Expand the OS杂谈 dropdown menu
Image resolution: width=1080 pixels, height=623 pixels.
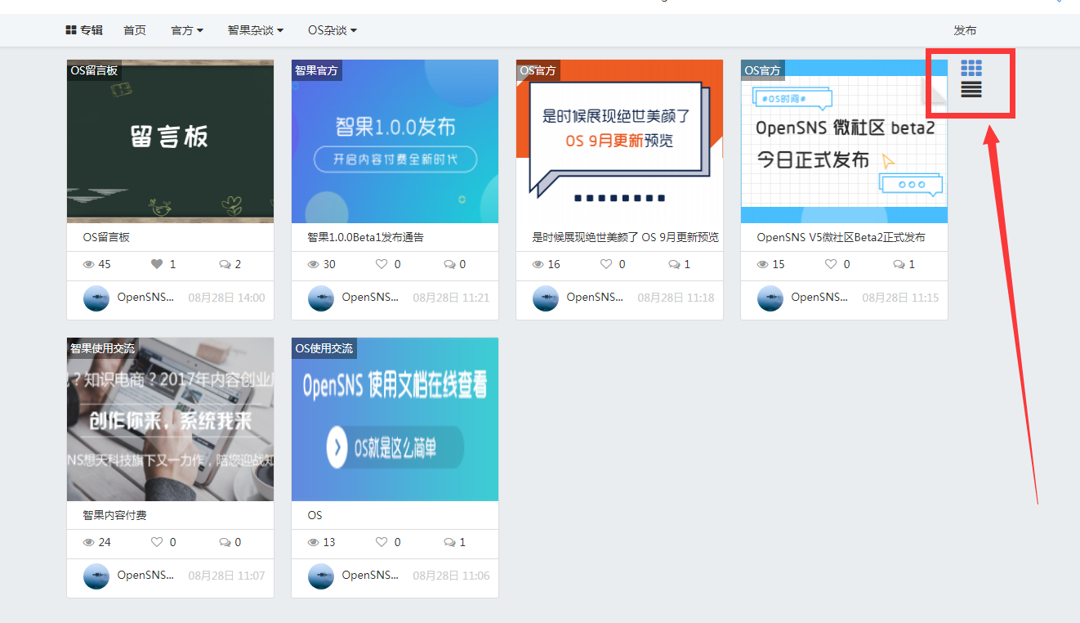[332, 30]
